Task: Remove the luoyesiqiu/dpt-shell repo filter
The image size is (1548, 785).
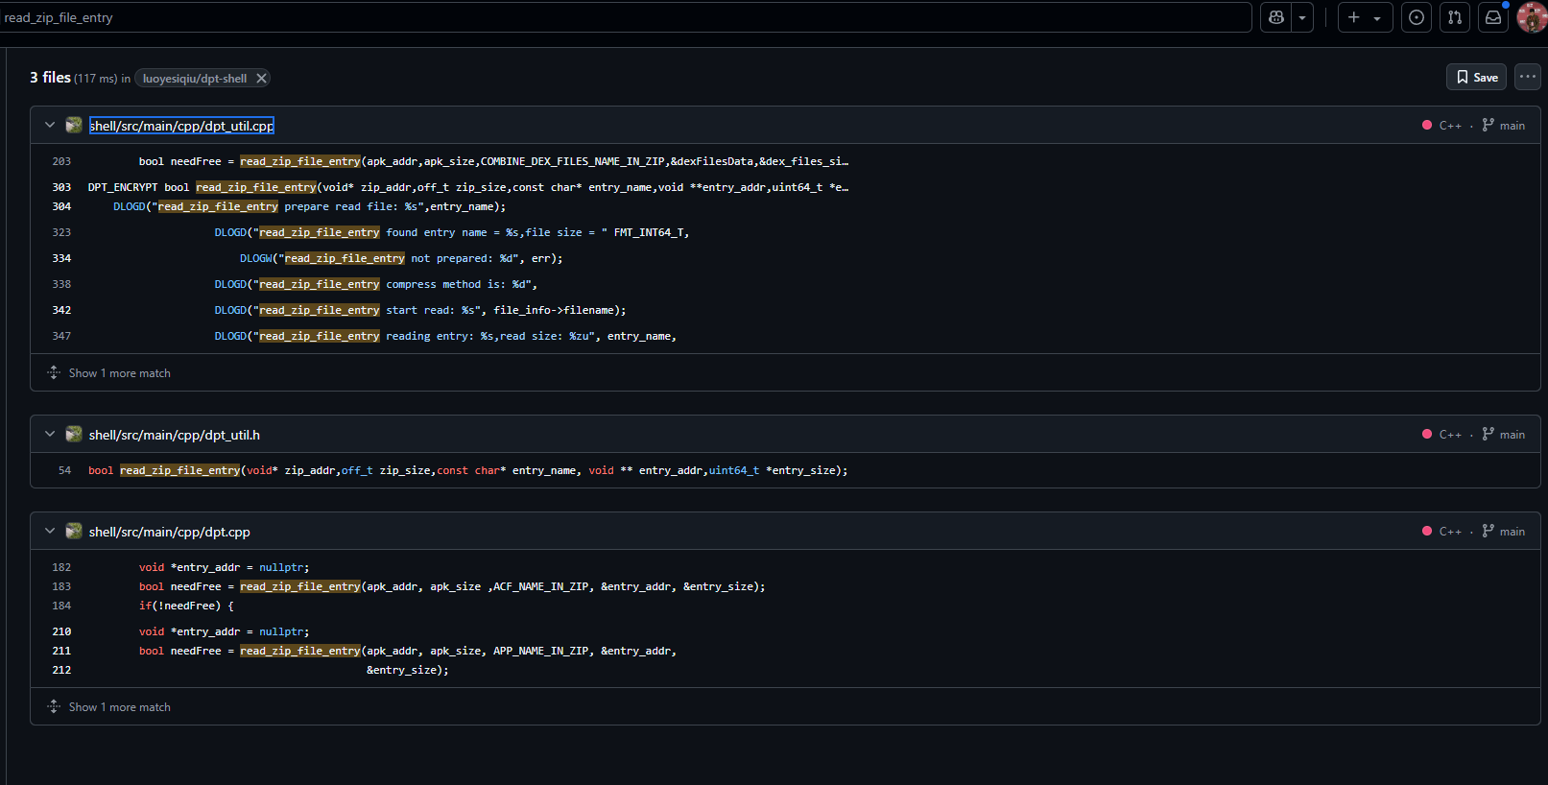Action: pyautogui.click(x=261, y=79)
